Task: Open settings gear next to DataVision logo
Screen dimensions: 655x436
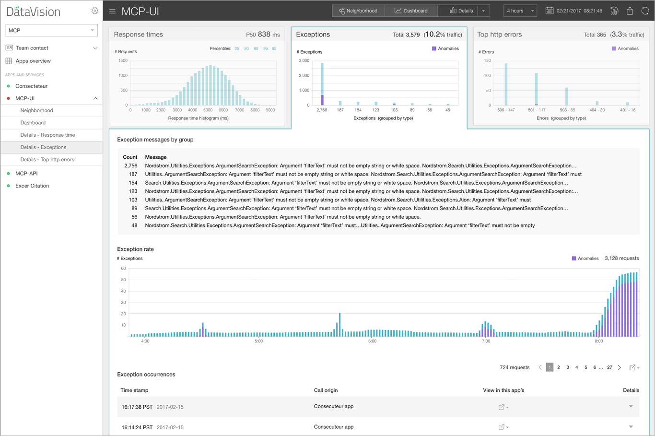Action: point(94,11)
